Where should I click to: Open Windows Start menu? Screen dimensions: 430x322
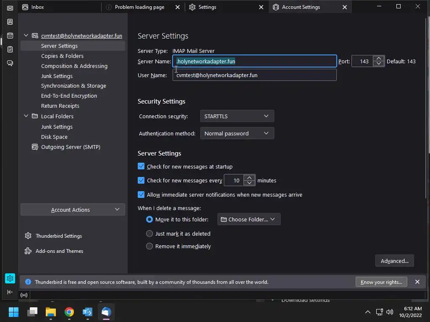point(13,312)
